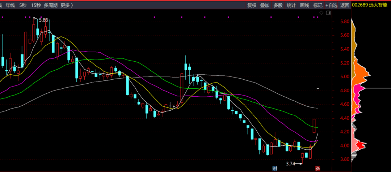Toggle the 叠加 overlay option
The height and width of the screenshot is (172, 391).
click(265, 5)
